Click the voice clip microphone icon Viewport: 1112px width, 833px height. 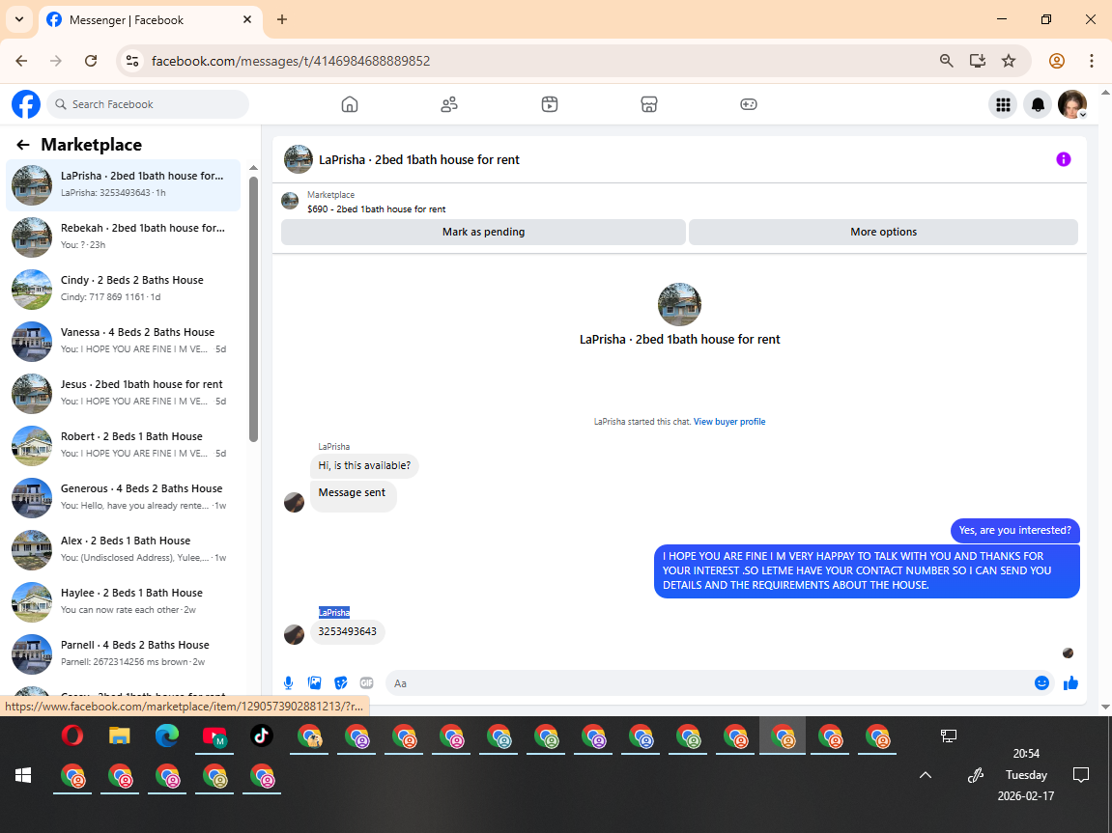point(289,682)
